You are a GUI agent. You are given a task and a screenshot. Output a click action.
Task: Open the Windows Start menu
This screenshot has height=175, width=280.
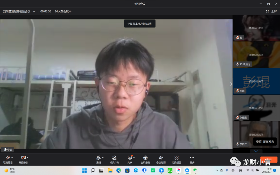pyautogui.click(x=85, y=170)
